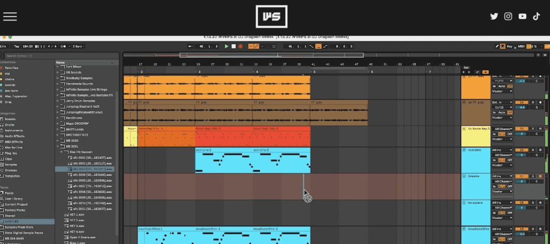Open the Grooves browser category
This screenshot has height=244, width=550.
(x=11, y=170)
